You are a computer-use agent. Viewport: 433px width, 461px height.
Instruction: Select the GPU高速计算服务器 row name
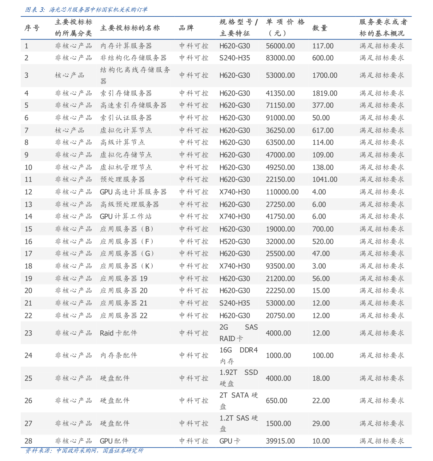point(133,192)
